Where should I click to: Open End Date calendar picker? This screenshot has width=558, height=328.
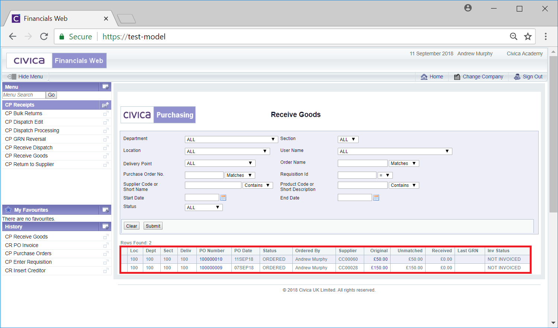tap(376, 198)
